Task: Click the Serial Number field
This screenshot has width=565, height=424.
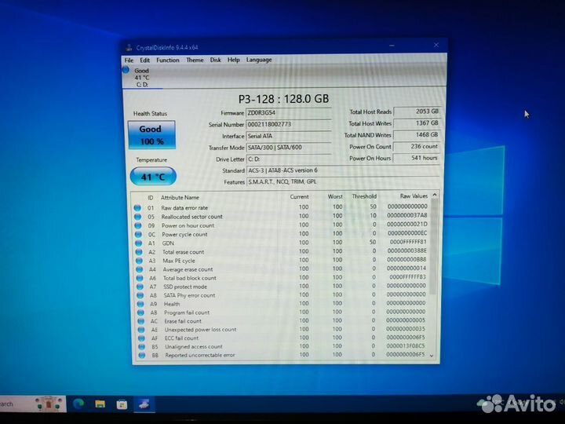Action: [289, 124]
